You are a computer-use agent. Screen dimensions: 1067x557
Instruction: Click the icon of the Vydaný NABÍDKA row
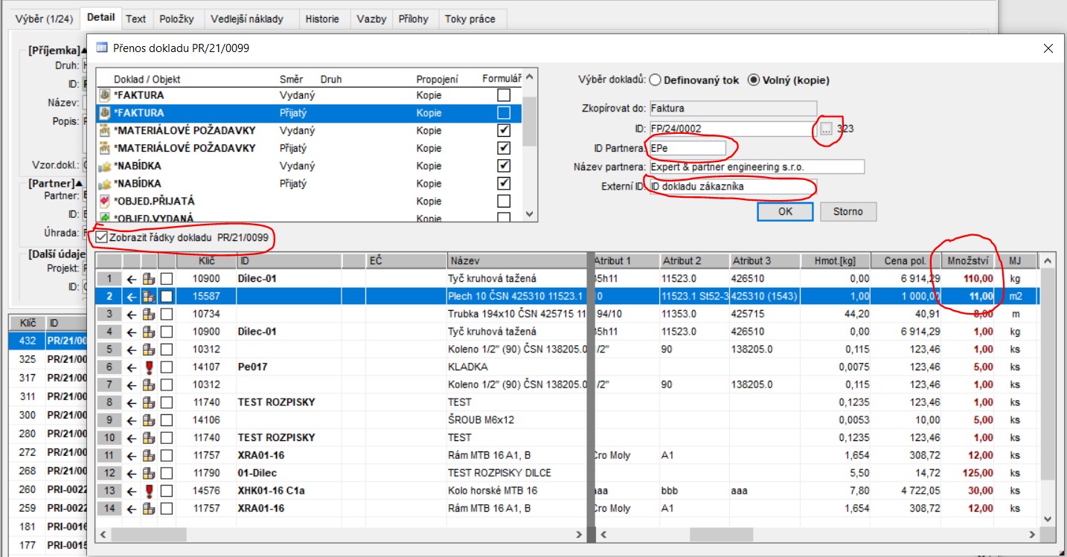coord(105,166)
